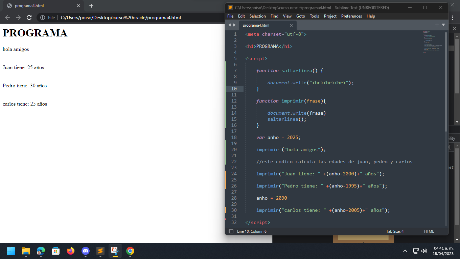Go to next tab with right arrow
Screen dimensions: 460x259
[234, 25]
